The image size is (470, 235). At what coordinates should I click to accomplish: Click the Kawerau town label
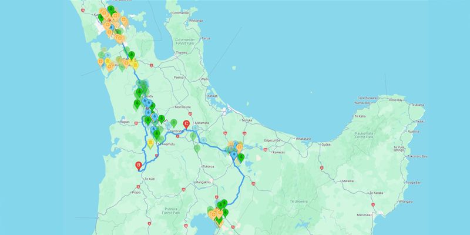278,152
